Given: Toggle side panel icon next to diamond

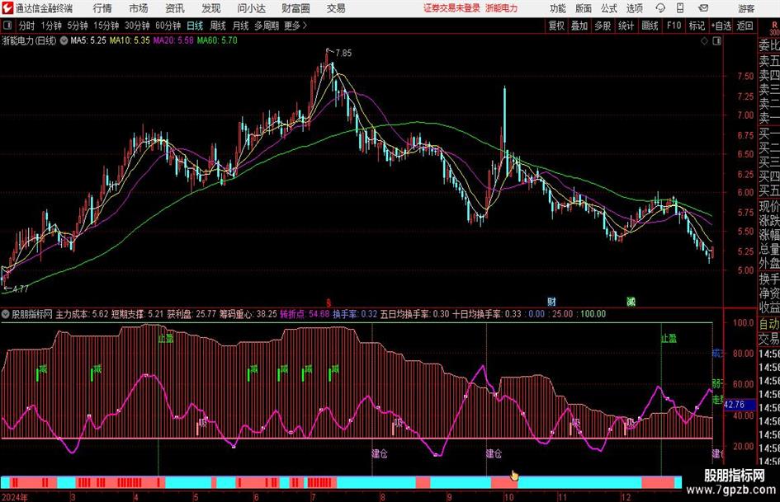Looking at the screenshot, I should point(716,41).
